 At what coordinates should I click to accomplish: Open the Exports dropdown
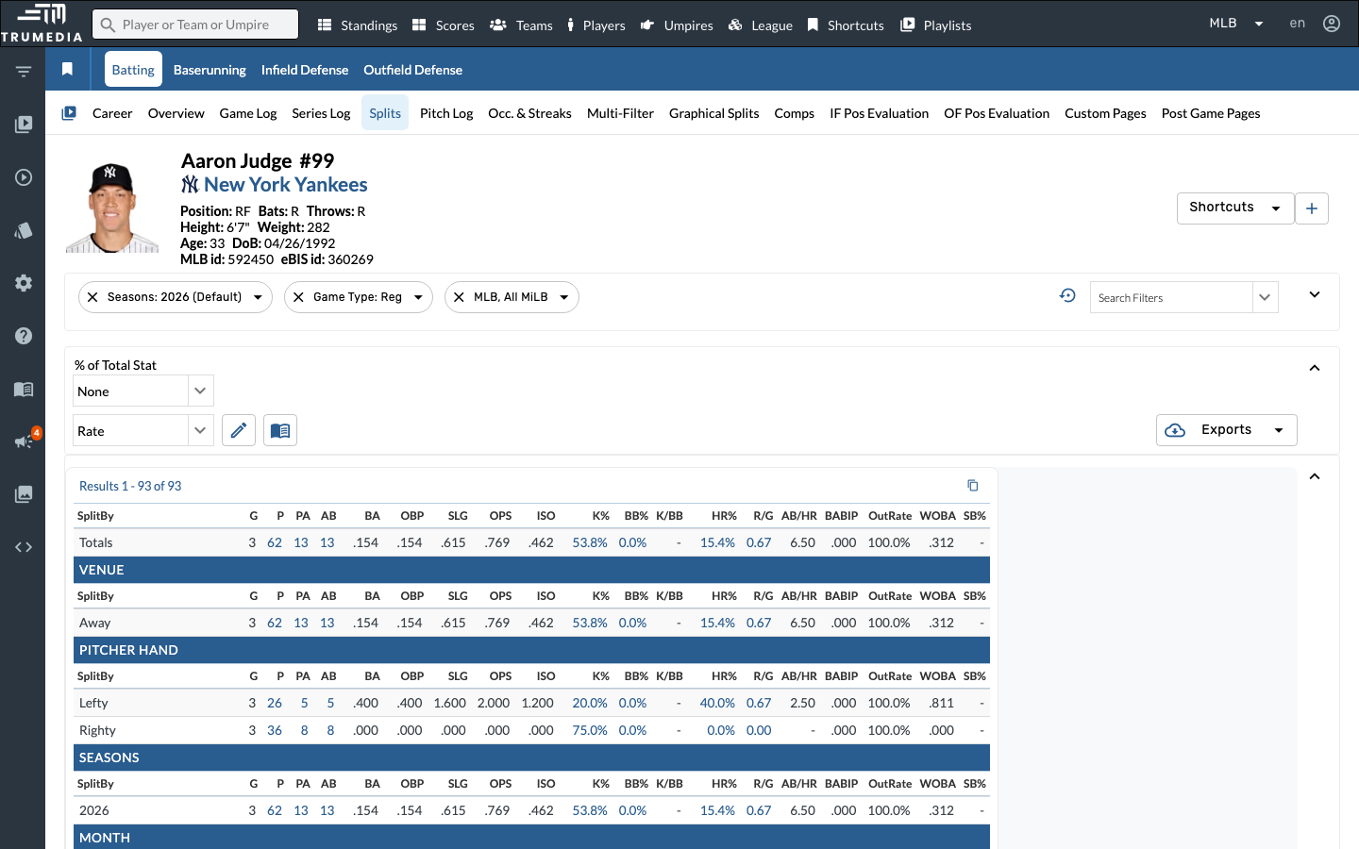[x=1227, y=430]
